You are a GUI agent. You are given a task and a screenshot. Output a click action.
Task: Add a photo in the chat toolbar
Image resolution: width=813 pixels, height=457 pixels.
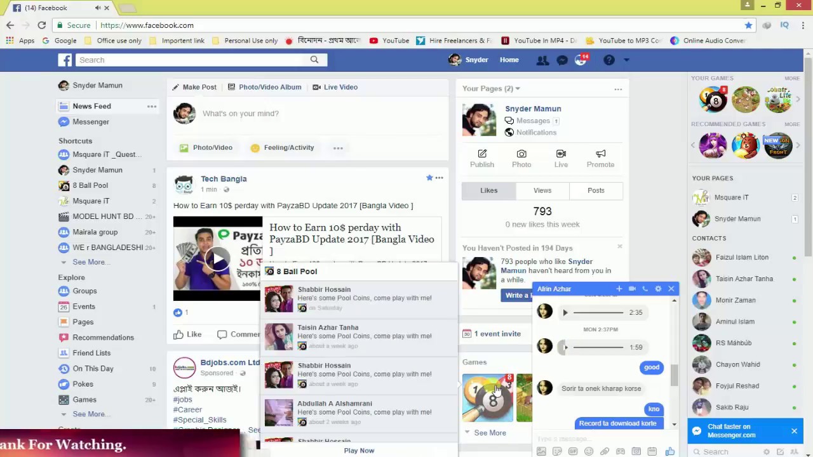[541, 451]
